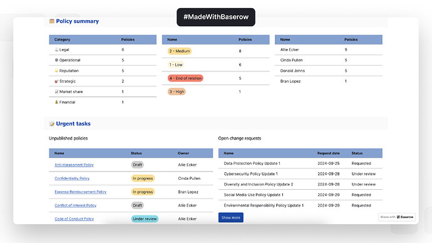Click 'Financial' category text
The height and width of the screenshot is (243, 432).
click(x=67, y=102)
